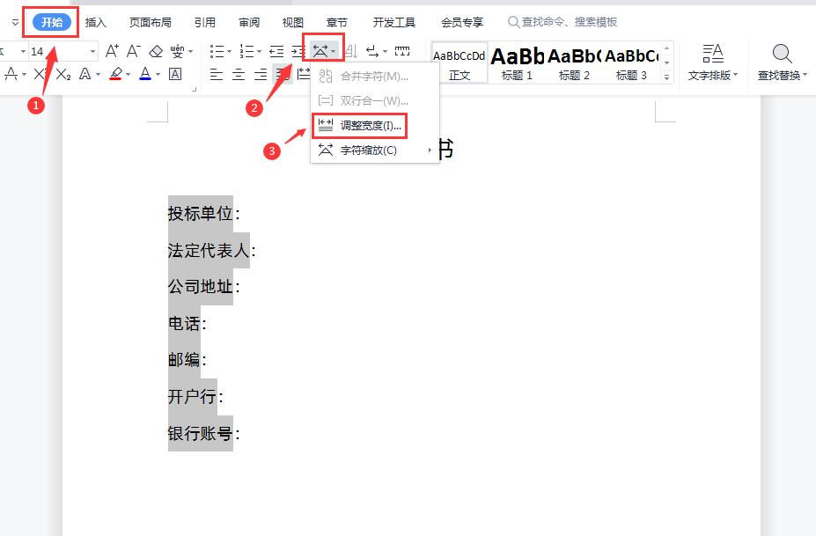Screen dimensions: 816x536
Task: Click the Chinese layout (character scaling) icon
Action: pos(320,51)
